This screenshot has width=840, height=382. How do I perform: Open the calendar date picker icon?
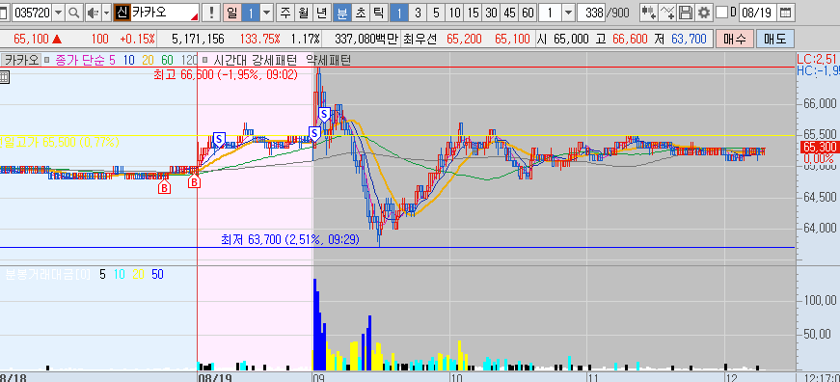point(786,13)
